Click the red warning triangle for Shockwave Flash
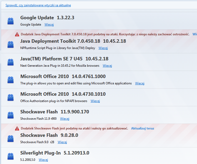Screen dimensions: 197x164 point(17,128)
